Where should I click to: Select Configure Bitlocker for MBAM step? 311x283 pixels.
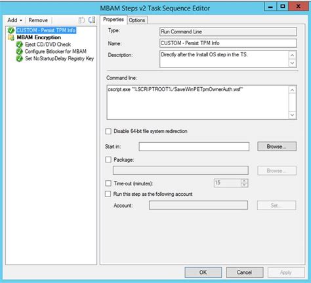tap(56, 51)
